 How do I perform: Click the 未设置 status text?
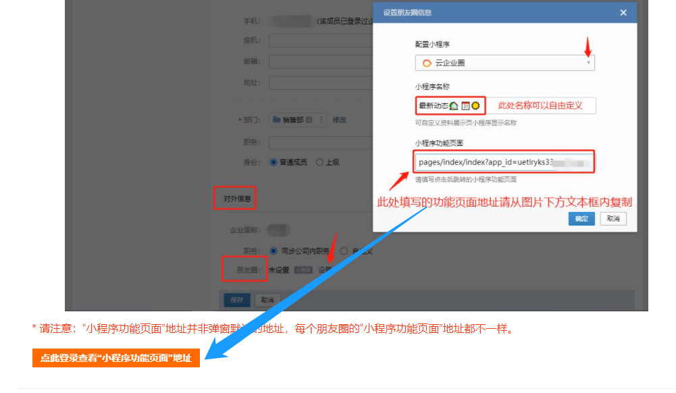279,270
